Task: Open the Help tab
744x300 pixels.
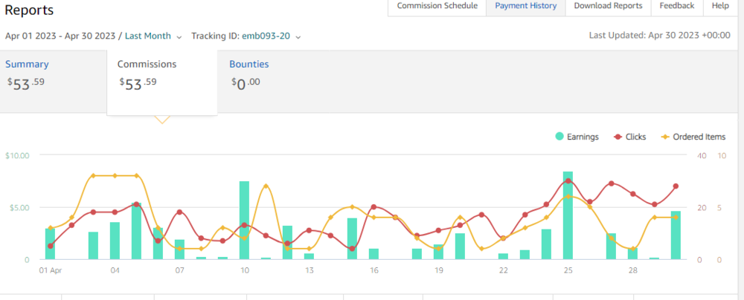Action: coord(720,6)
